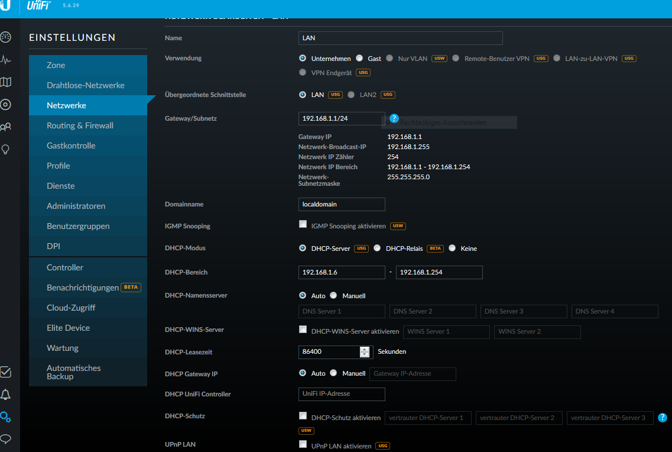Click vertrauter DHCP-Server 1 field
672x452 pixels.
428,418
